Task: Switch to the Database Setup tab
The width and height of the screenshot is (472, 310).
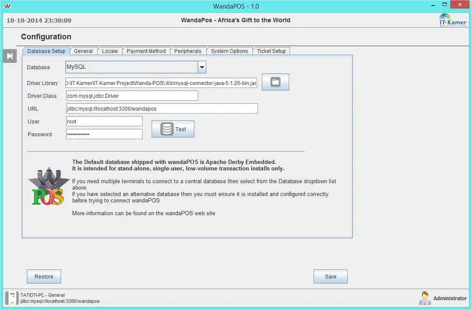Action: tap(47, 51)
